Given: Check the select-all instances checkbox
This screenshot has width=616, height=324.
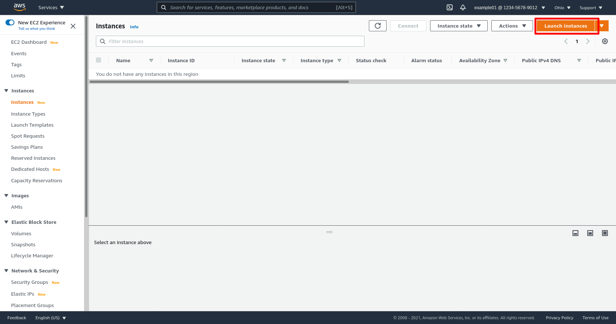Looking at the screenshot, I should (x=98, y=60).
